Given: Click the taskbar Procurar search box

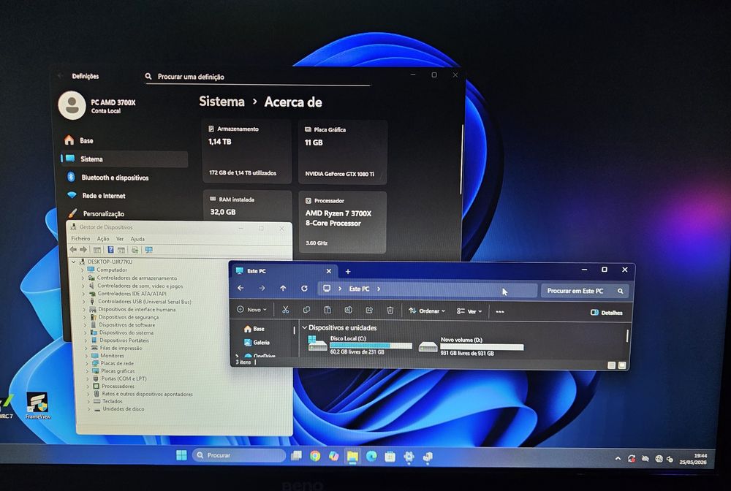Looking at the screenshot, I should [239, 455].
